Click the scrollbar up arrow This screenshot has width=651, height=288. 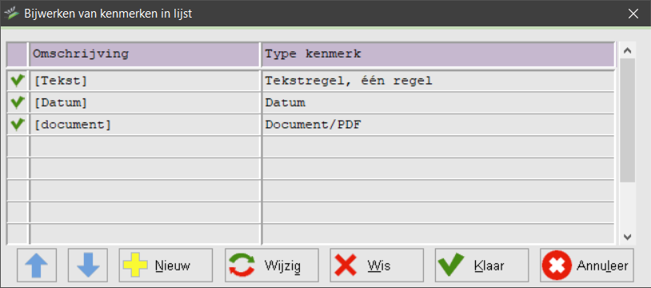(x=627, y=50)
